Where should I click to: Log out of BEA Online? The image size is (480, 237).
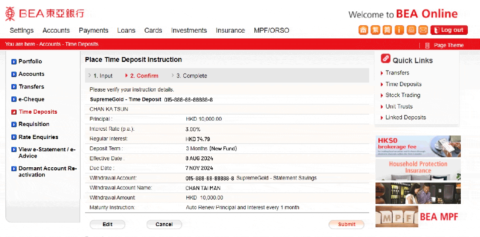click(449, 30)
